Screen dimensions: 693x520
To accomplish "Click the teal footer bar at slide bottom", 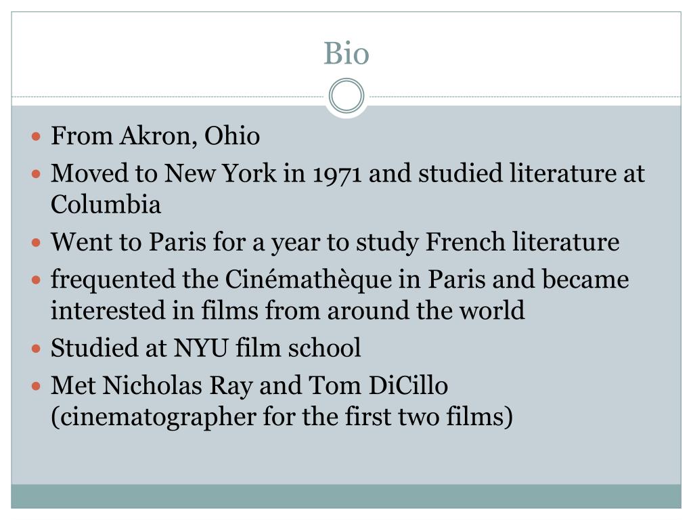I will [346, 496].
